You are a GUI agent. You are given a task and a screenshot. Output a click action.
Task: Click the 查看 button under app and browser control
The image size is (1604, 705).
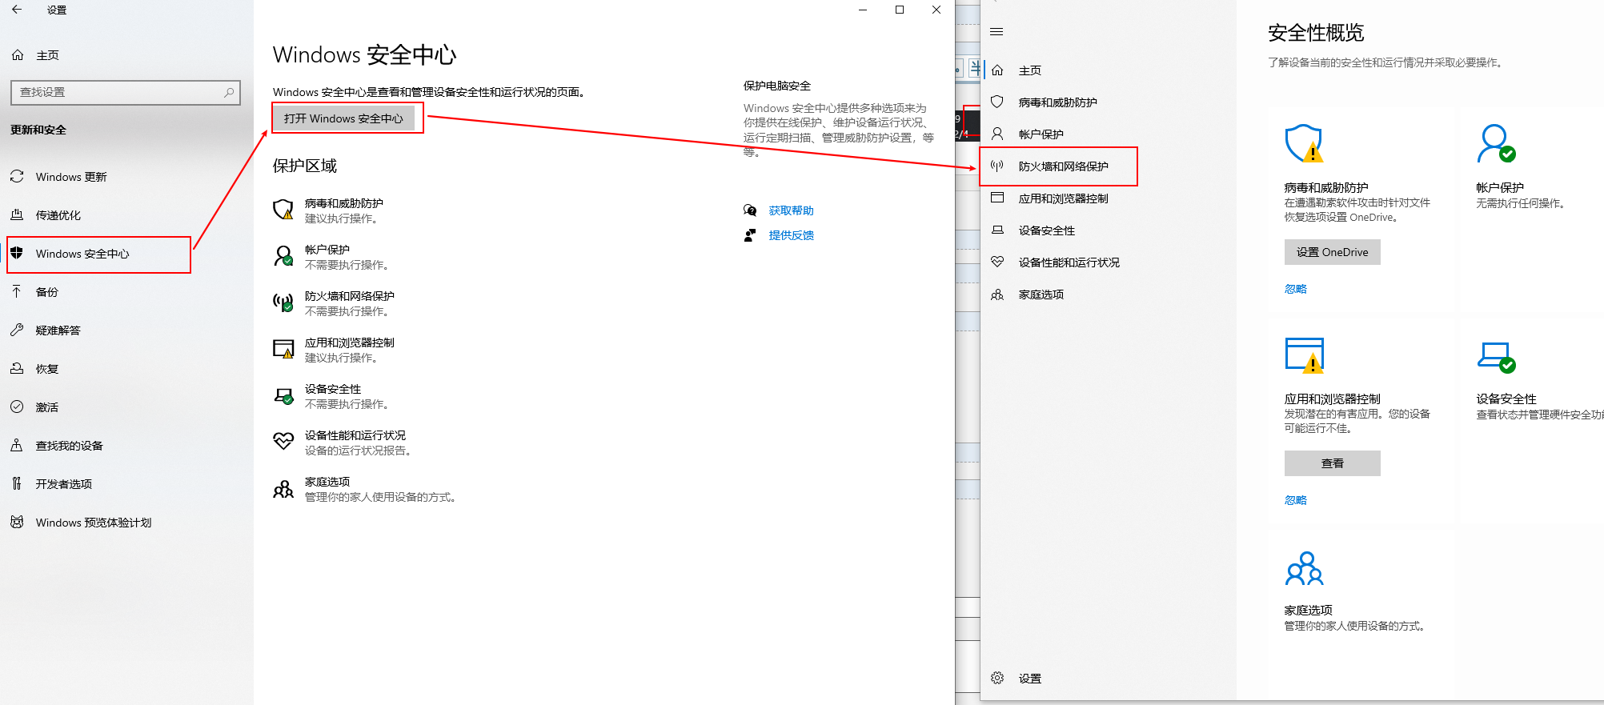point(1333,463)
